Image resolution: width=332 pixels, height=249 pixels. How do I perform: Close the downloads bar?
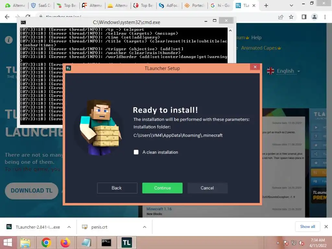326,227
